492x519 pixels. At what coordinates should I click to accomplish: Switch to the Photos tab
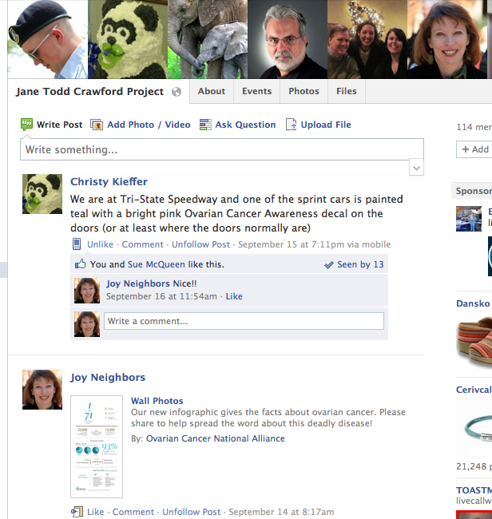point(304,91)
